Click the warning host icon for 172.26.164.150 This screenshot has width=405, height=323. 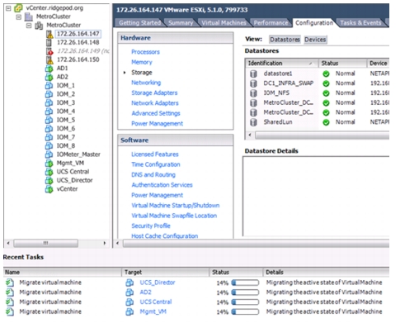click(49, 59)
